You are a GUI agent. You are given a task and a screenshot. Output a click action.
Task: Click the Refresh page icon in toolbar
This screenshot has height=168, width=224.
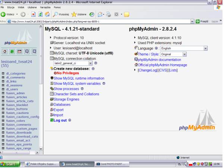coord(40,14)
